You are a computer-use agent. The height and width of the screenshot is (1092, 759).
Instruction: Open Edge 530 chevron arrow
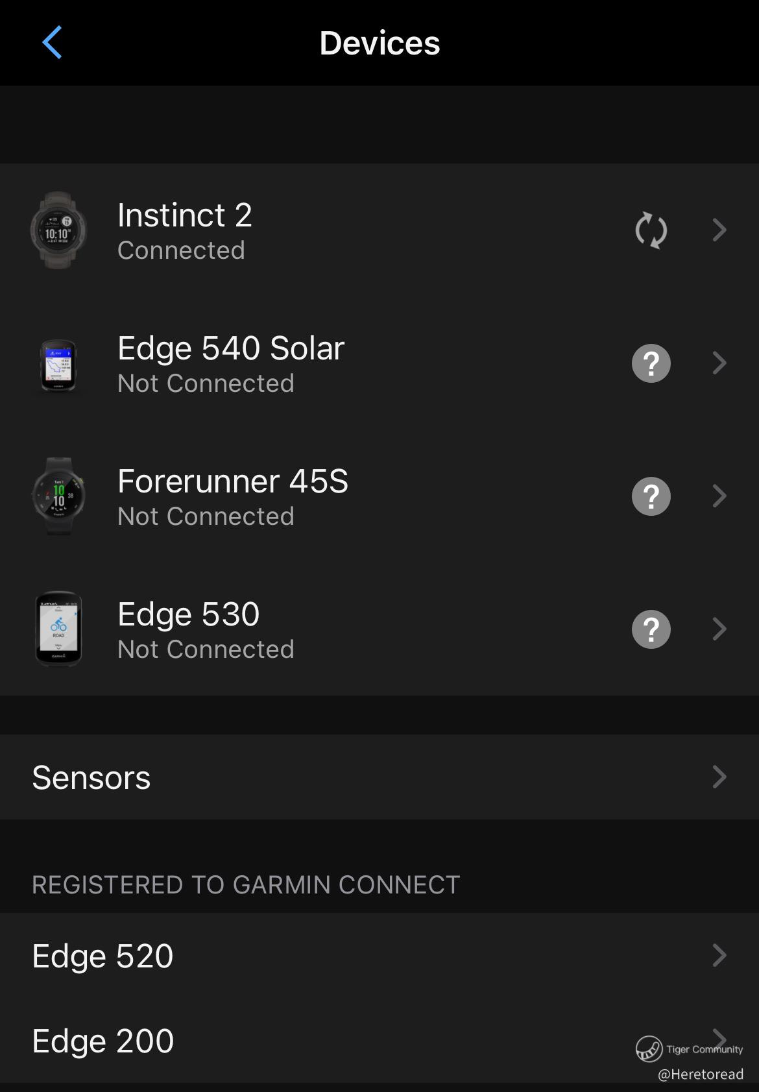point(719,629)
